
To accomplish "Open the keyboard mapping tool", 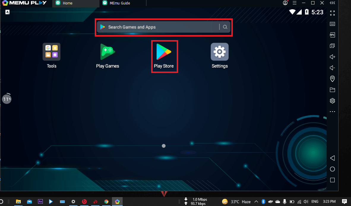I will (x=332, y=24).
